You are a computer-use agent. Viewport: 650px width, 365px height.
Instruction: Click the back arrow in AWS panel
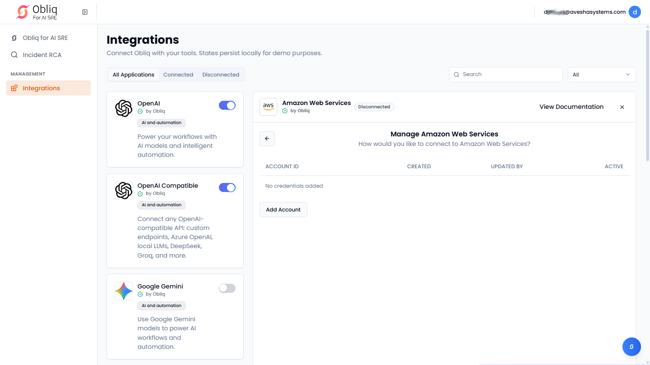click(x=267, y=139)
